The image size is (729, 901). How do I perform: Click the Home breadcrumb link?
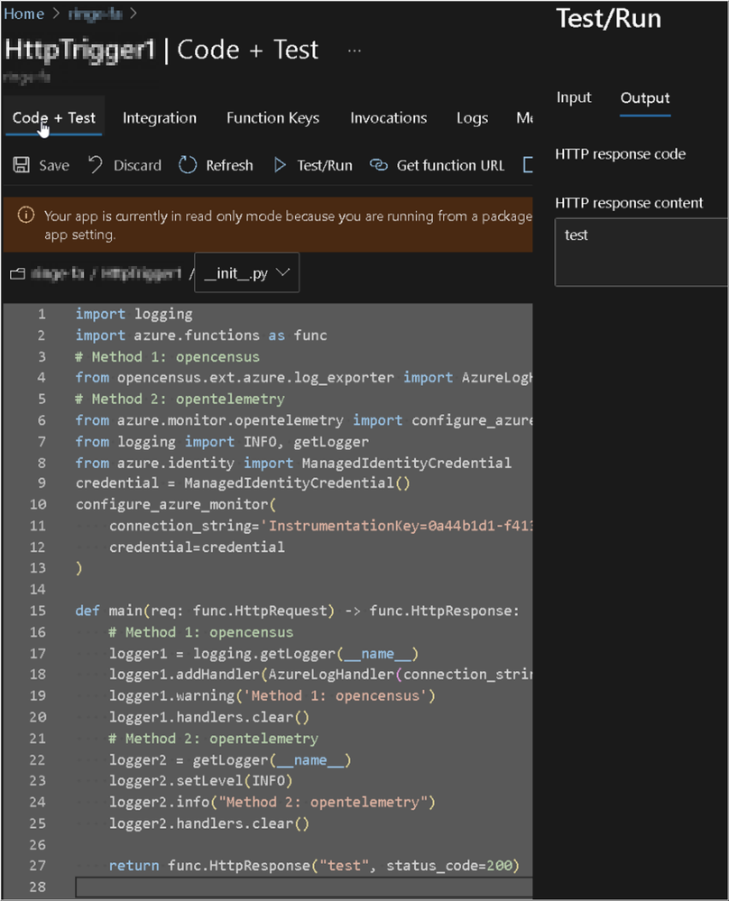pyautogui.click(x=24, y=14)
